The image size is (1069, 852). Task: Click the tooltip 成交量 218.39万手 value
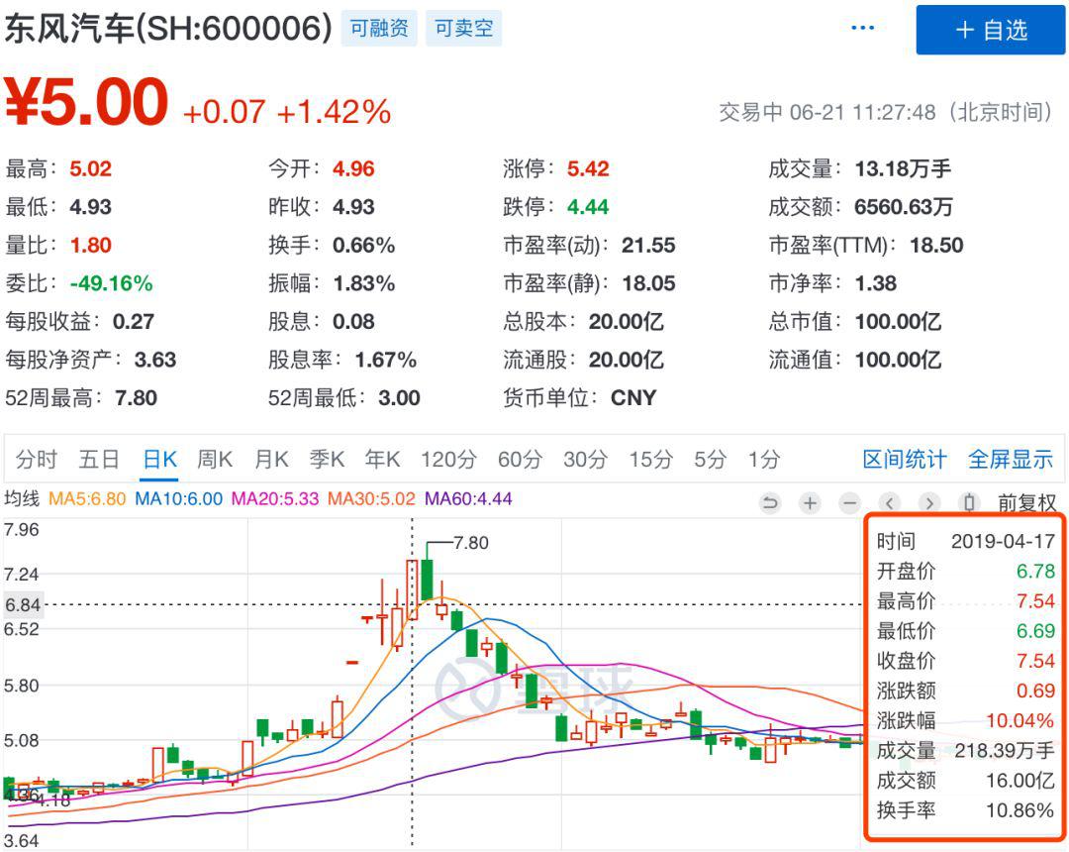click(1005, 750)
